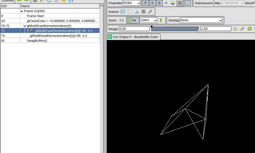Select event 71 glMultiDrawElementsIndirect[0]

pos(50,31)
